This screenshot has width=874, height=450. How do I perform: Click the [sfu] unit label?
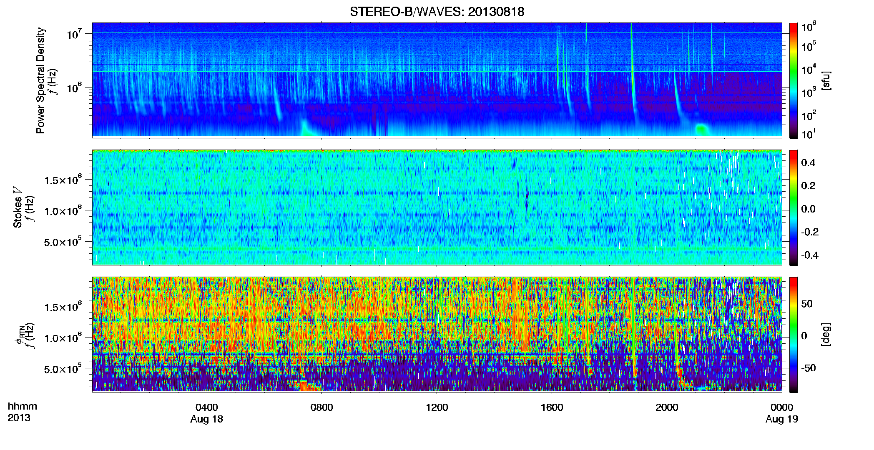tap(826, 80)
